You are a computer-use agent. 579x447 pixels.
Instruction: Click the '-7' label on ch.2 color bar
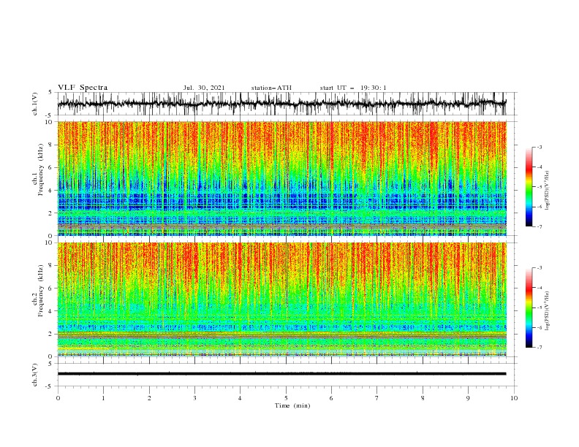point(540,348)
